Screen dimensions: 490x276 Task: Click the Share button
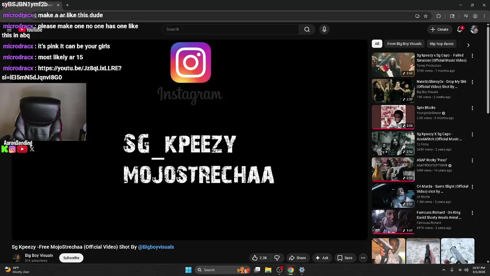(297, 258)
